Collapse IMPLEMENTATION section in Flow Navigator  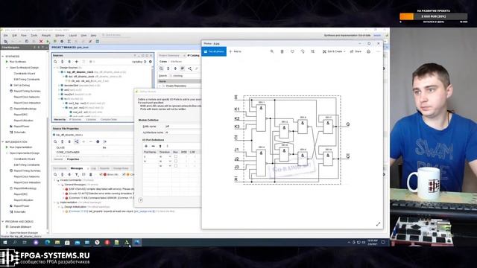click(x=3, y=142)
